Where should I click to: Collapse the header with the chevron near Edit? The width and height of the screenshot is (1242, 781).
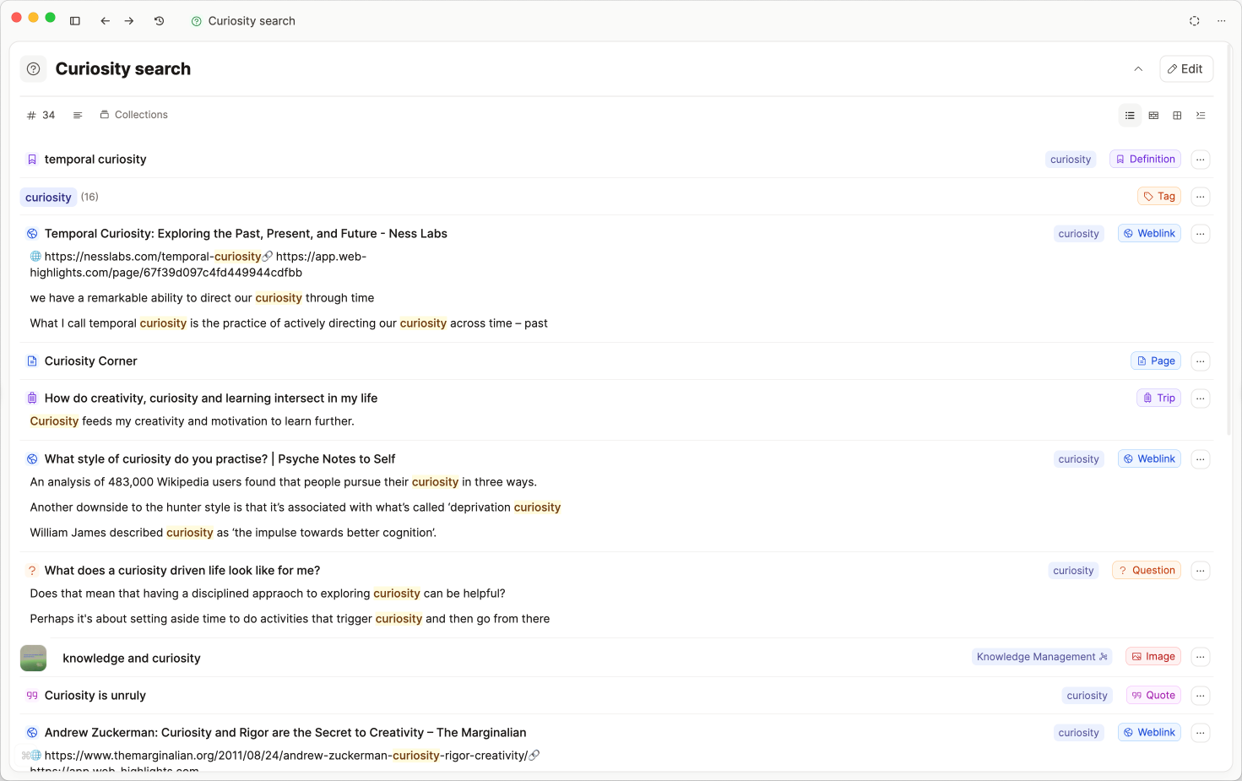tap(1138, 68)
